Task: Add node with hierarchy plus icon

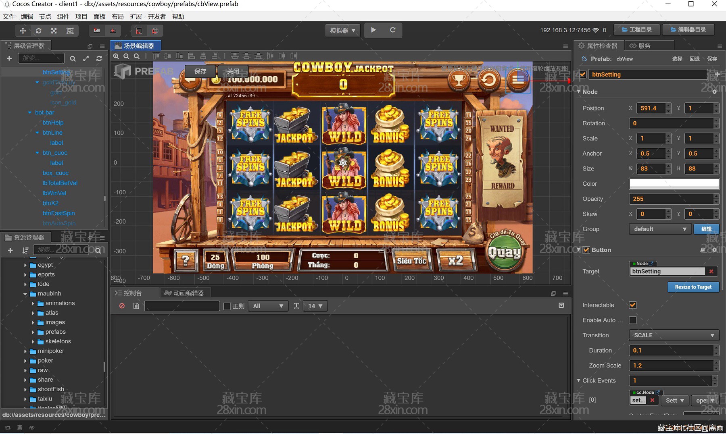Action: (x=9, y=58)
